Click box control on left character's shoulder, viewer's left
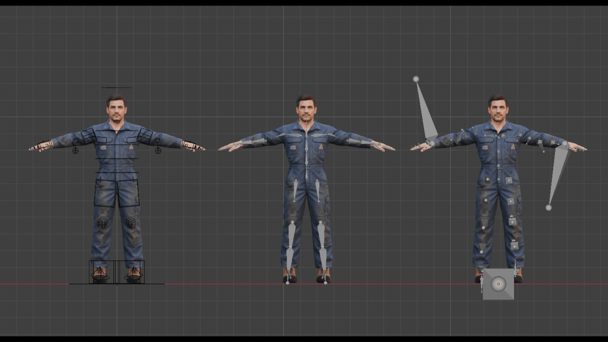 pyautogui.click(x=89, y=136)
